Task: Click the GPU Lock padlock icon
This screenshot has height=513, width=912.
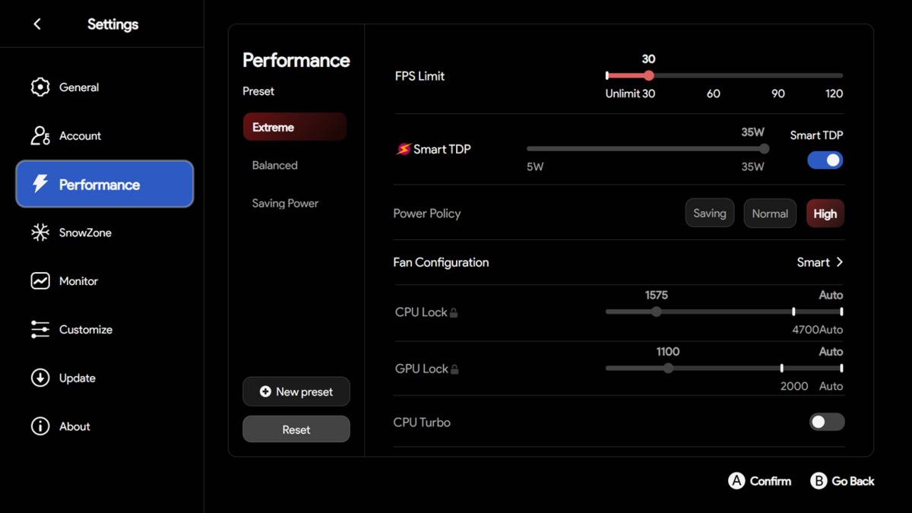Action: tap(454, 369)
